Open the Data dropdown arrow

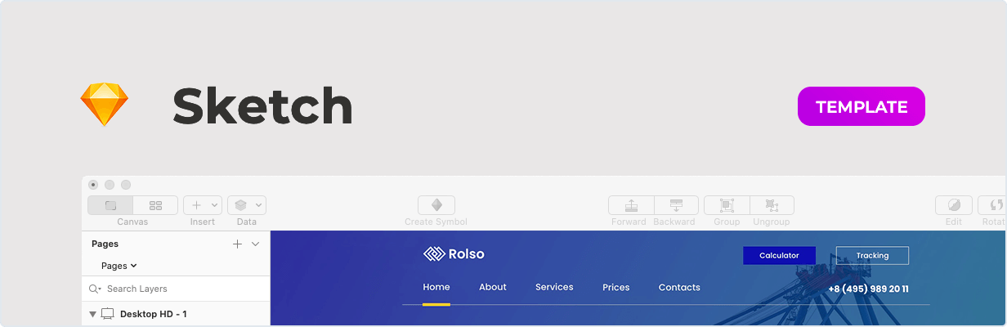tap(258, 206)
